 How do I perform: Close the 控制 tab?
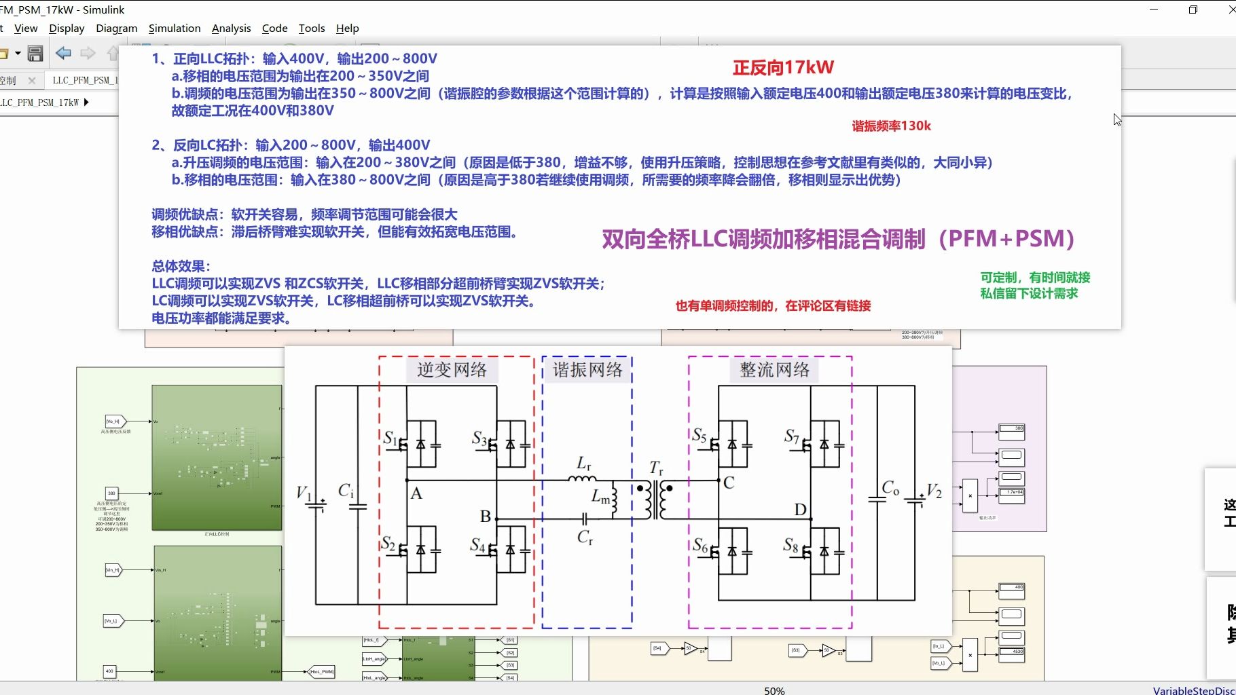[x=31, y=79]
